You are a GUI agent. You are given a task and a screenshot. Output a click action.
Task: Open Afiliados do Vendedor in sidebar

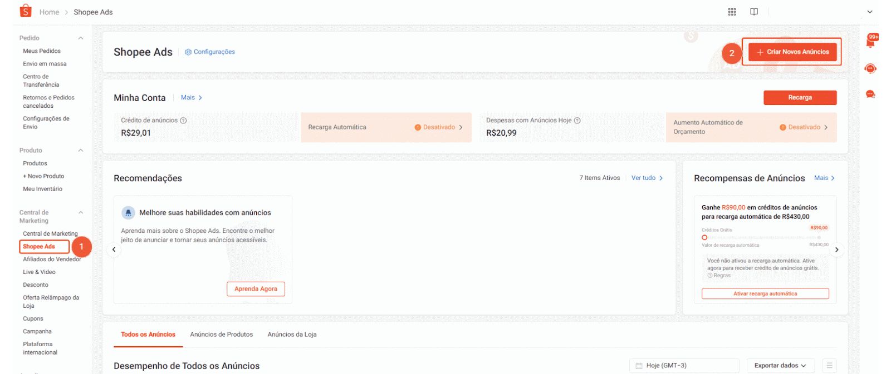click(x=52, y=259)
